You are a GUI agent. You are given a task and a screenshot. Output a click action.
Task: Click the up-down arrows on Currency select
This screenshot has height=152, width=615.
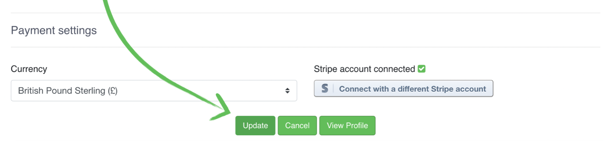click(287, 91)
